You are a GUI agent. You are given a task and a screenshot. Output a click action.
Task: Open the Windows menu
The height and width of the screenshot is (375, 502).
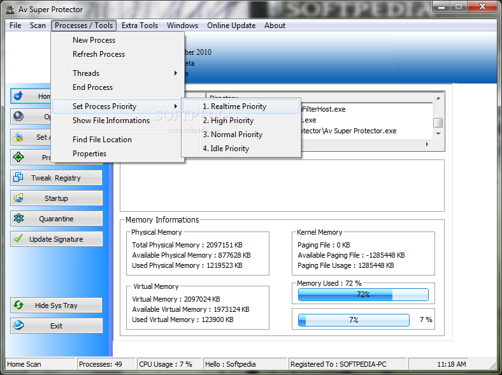coord(182,26)
